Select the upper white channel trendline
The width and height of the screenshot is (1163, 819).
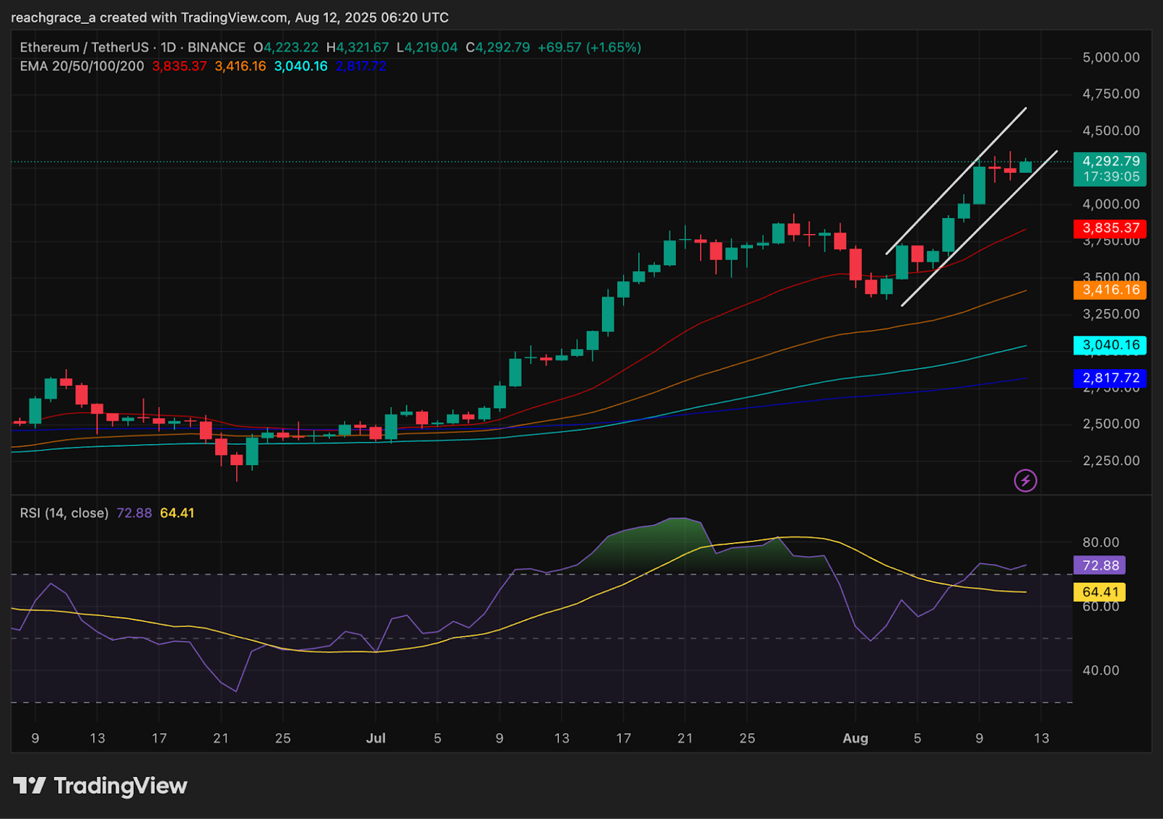957,180
